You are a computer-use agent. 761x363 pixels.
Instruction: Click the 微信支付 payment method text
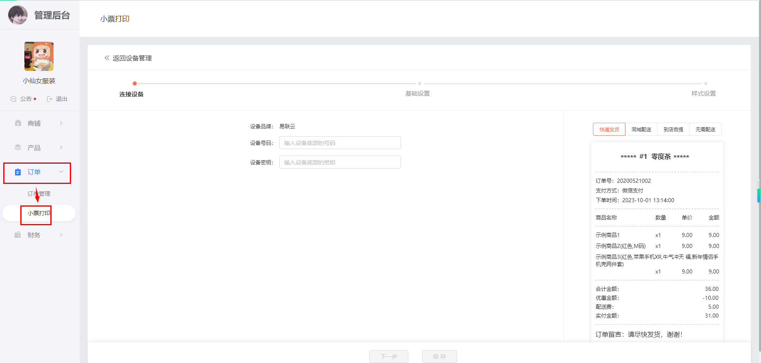[x=633, y=190]
